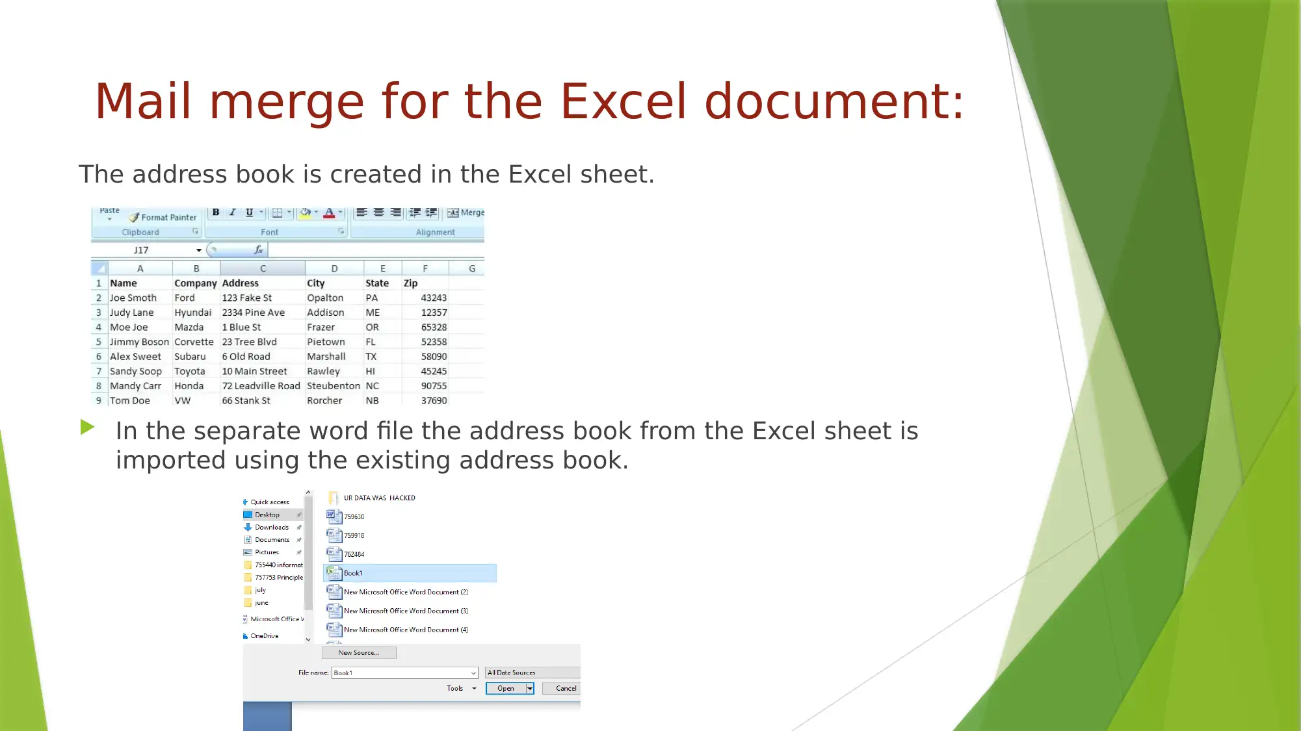The height and width of the screenshot is (731, 1301).
Task: Open the New Source button in dialog
Action: coord(358,652)
